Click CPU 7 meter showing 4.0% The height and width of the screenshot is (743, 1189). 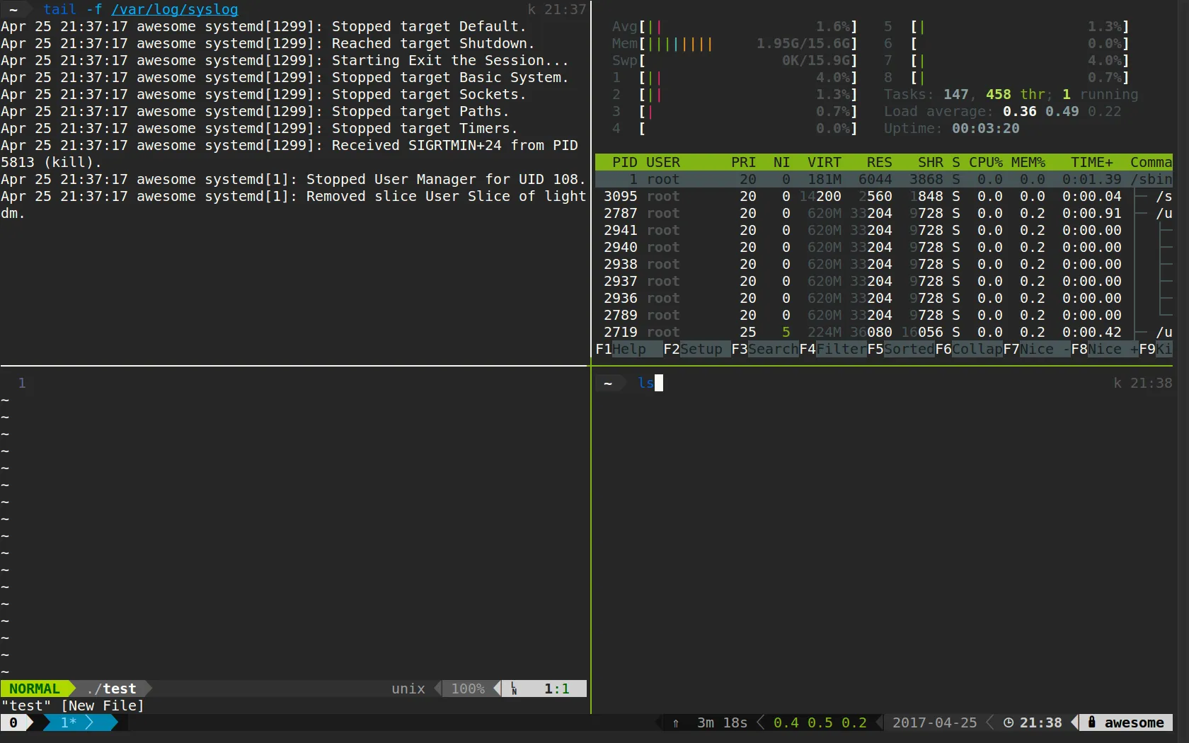(1007, 60)
